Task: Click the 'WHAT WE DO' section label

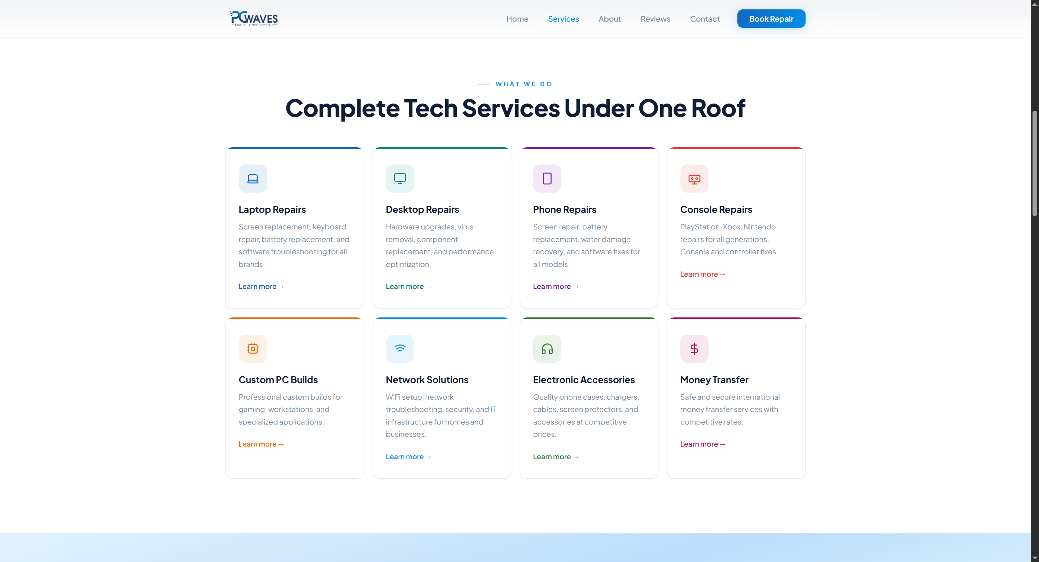Action: (x=524, y=84)
